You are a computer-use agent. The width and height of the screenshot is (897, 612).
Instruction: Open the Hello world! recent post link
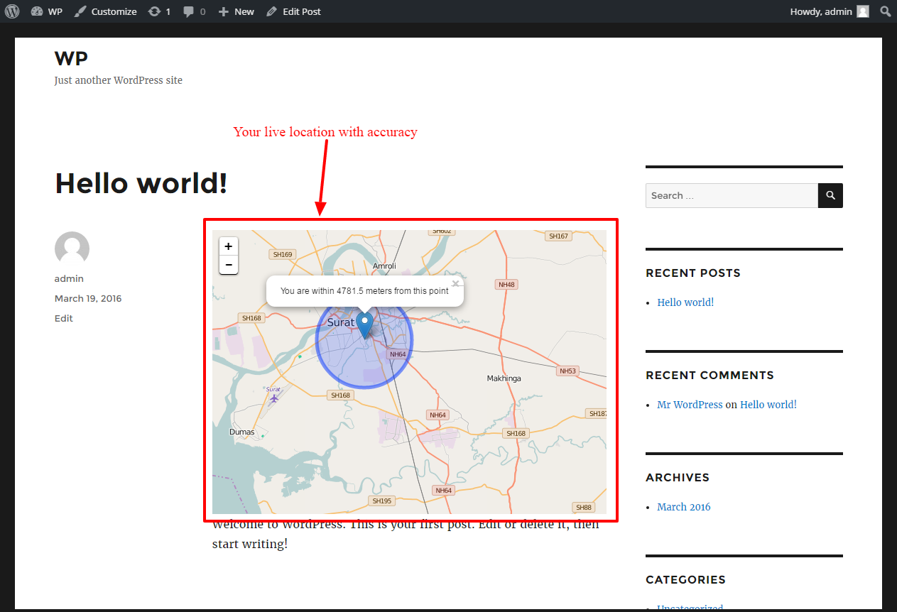click(x=685, y=302)
